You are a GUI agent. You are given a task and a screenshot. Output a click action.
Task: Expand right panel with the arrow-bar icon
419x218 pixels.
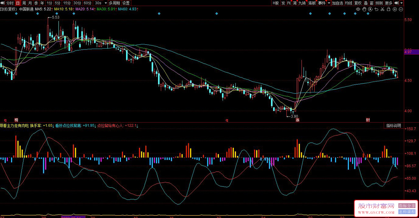397,3
